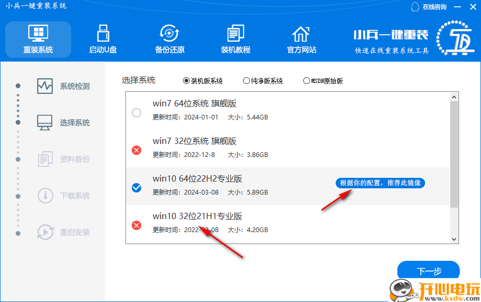
Task: Deselect the checked win10 64位22H2专业版
Action: (x=136, y=188)
